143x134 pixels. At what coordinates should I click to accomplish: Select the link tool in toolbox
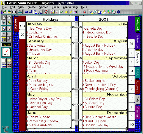(4, 23)
